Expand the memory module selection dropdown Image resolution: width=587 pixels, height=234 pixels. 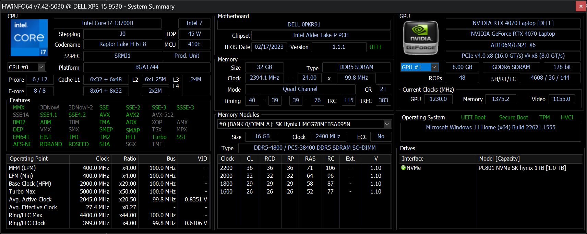click(387, 124)
